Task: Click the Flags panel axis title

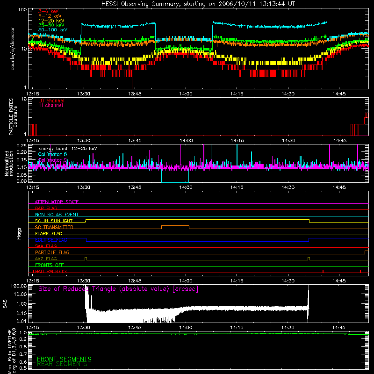Action: tap(19, 233)
